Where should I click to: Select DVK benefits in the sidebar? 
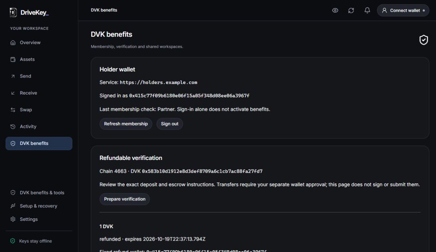tap(39, 143)
